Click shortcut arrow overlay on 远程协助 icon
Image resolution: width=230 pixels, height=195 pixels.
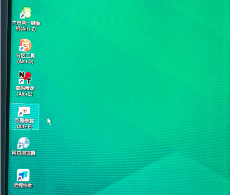click(x=19, y=179)
